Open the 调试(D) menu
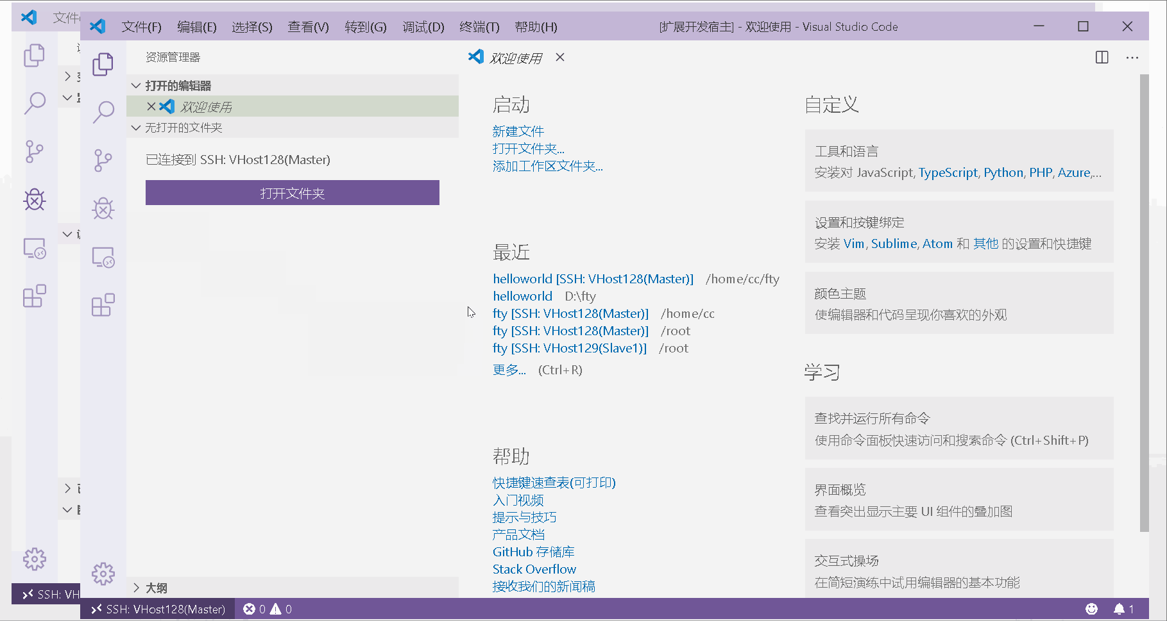 tap(423, 27)
